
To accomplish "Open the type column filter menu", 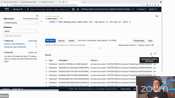I will pyautogui.click(x=54, y=60).
